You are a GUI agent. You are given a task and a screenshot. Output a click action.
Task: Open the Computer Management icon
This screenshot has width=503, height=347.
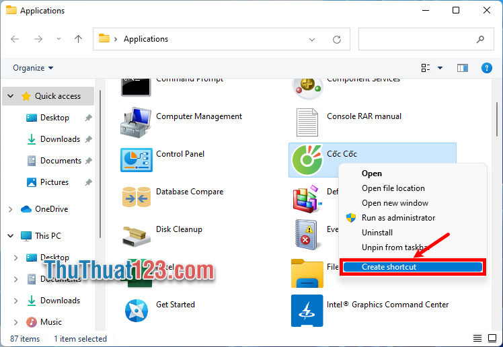click(x=136, y=122)
